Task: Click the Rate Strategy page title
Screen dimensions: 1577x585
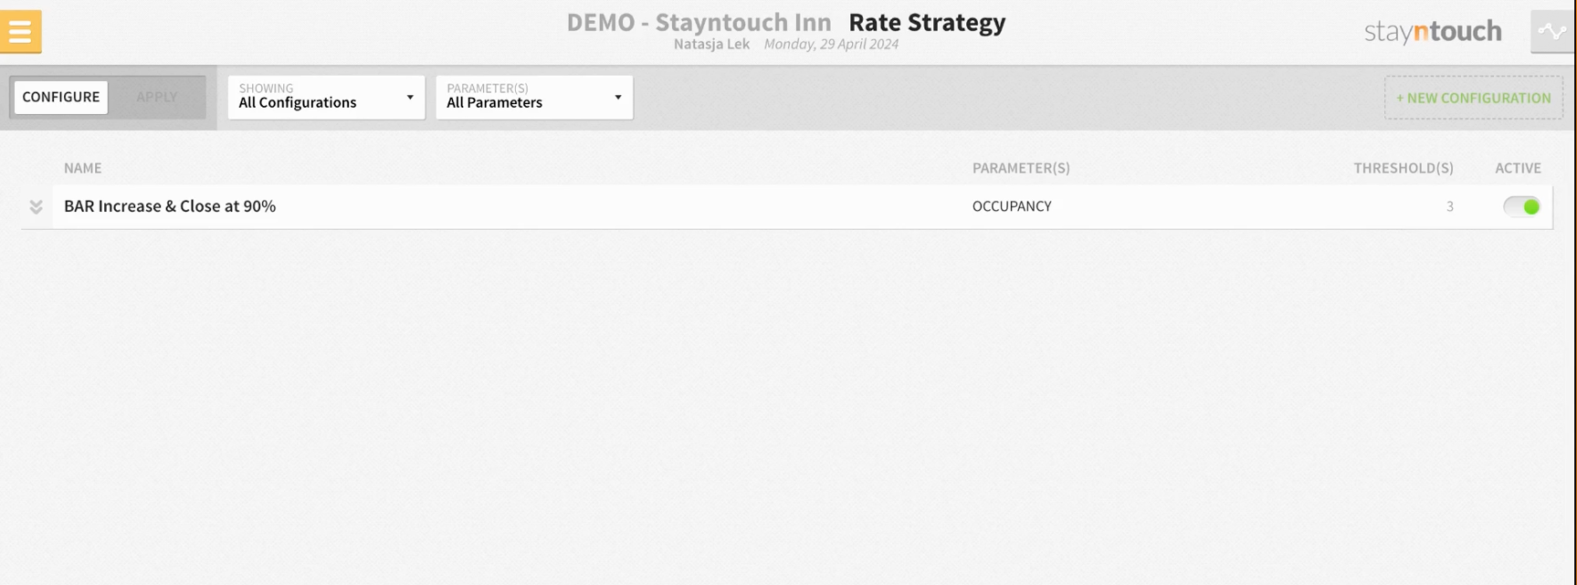Action: 927,22
